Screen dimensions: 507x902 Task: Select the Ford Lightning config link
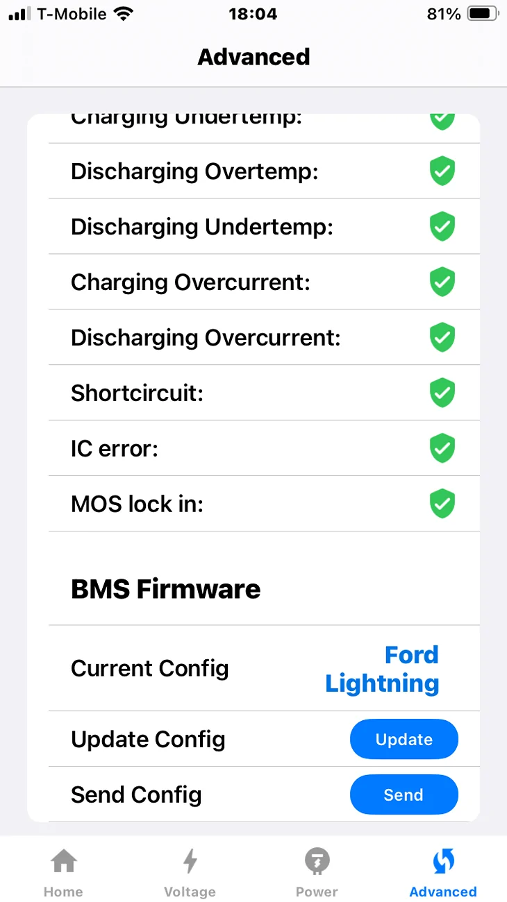(383, 669)
